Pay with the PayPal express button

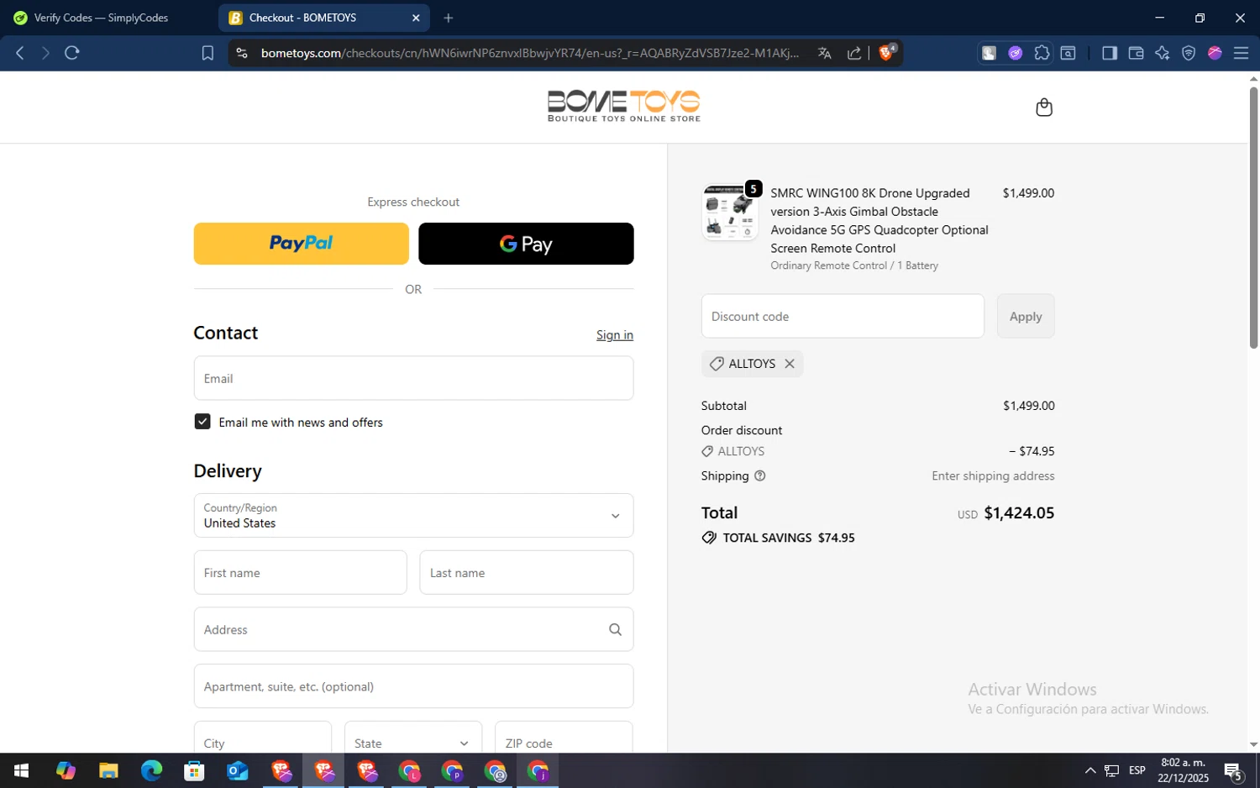click(301, 244)
